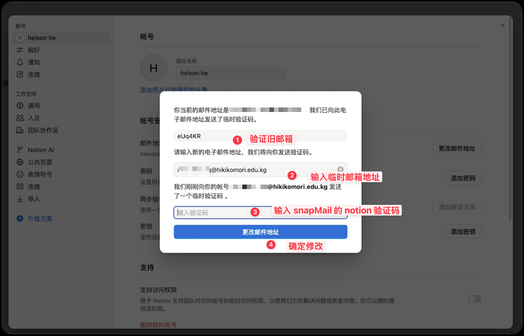Open the Notion AI settings icon
Viewport: 524px width, 336px height.
click(20, 150)
